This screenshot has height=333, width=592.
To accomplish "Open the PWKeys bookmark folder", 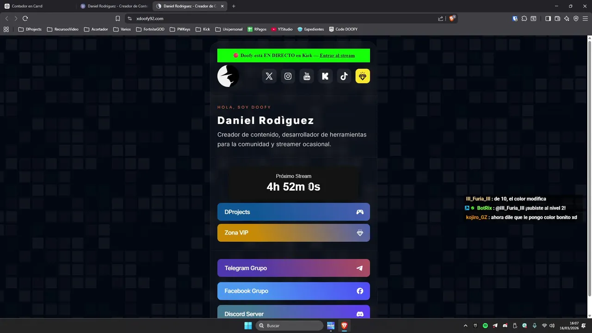I will pyautogui.click(x=180, y=29).
